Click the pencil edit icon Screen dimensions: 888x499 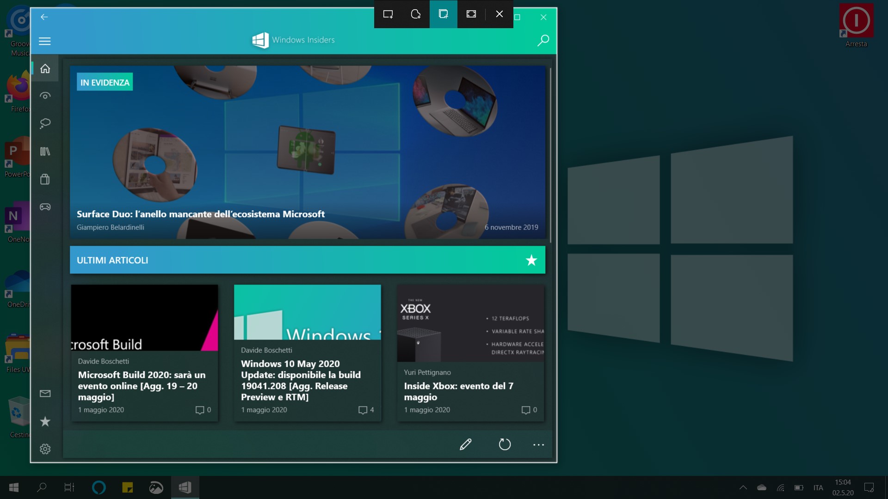point(466,444)
